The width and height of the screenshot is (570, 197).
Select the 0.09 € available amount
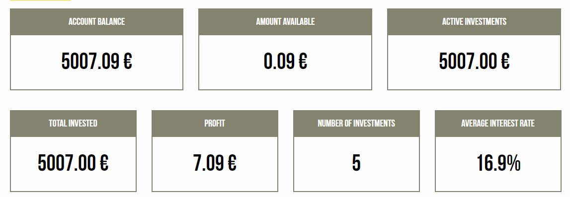tap(285, 61)
